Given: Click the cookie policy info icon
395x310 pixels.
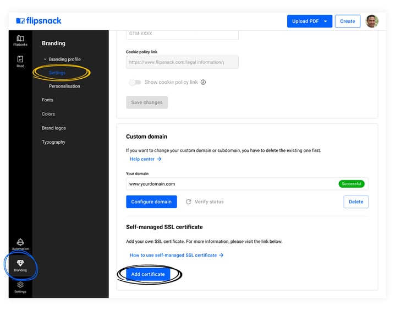Looking at the screenshot, I should 203,82.
